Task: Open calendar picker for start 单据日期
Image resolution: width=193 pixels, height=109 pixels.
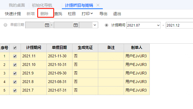Action: click(47, 25)
